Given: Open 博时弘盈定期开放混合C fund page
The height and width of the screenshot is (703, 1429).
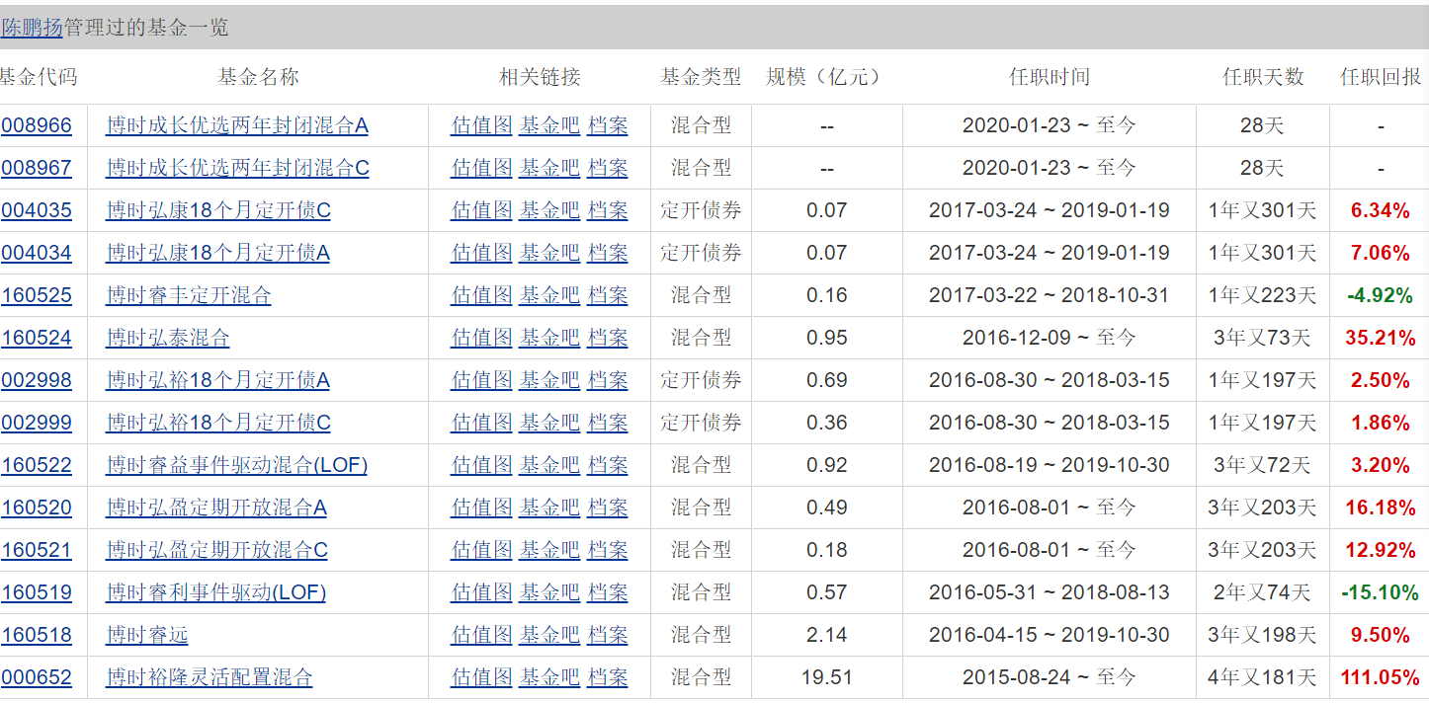Looking at the screenshot, I should [x=216, y=550].
